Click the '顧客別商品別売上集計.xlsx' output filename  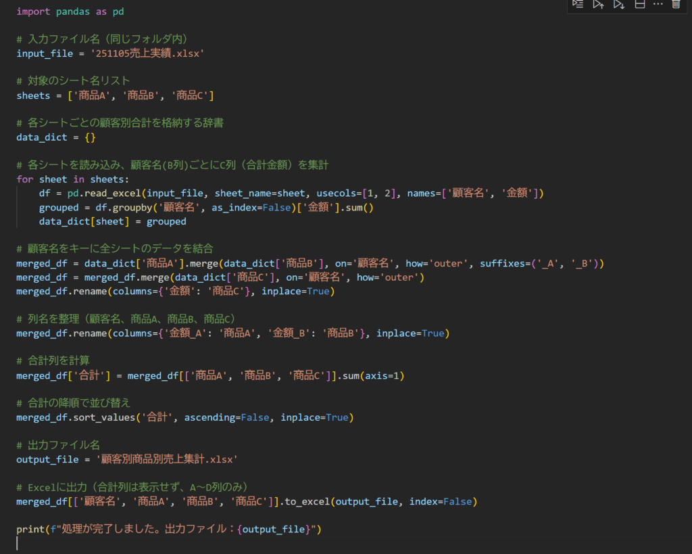pos(168,459)
